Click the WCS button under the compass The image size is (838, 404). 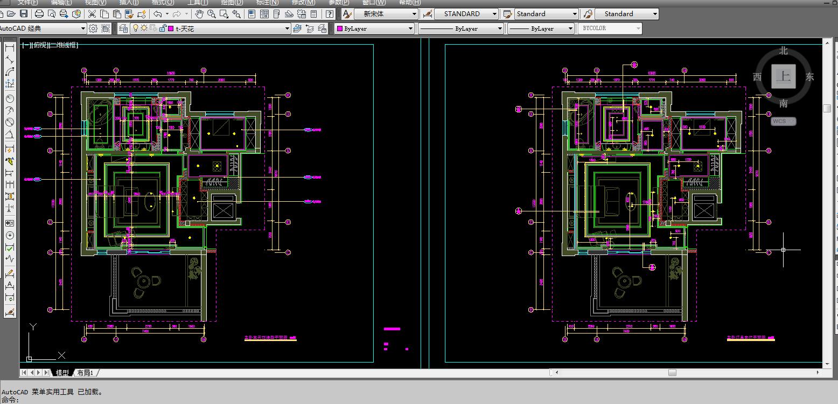coord(783,122)
